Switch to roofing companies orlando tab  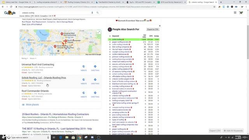pos(47,2)
